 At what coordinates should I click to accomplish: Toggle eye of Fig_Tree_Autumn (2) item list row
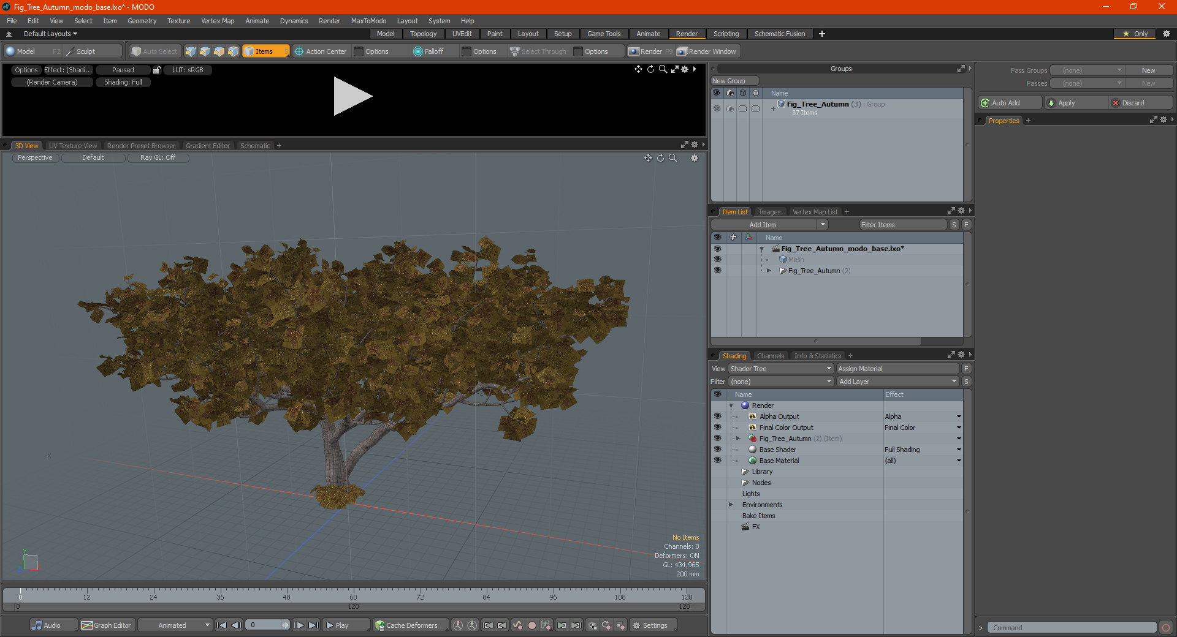point(717,271)
